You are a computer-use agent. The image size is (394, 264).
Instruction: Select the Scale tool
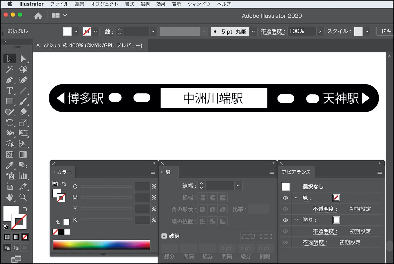point(23,122)
